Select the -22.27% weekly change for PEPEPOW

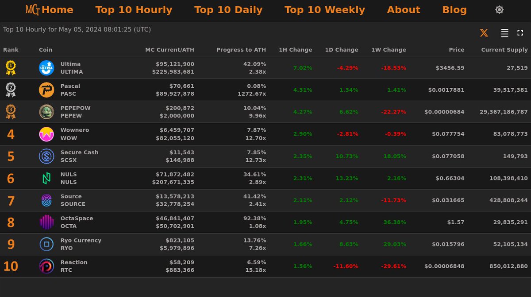(x=393, y=112)
